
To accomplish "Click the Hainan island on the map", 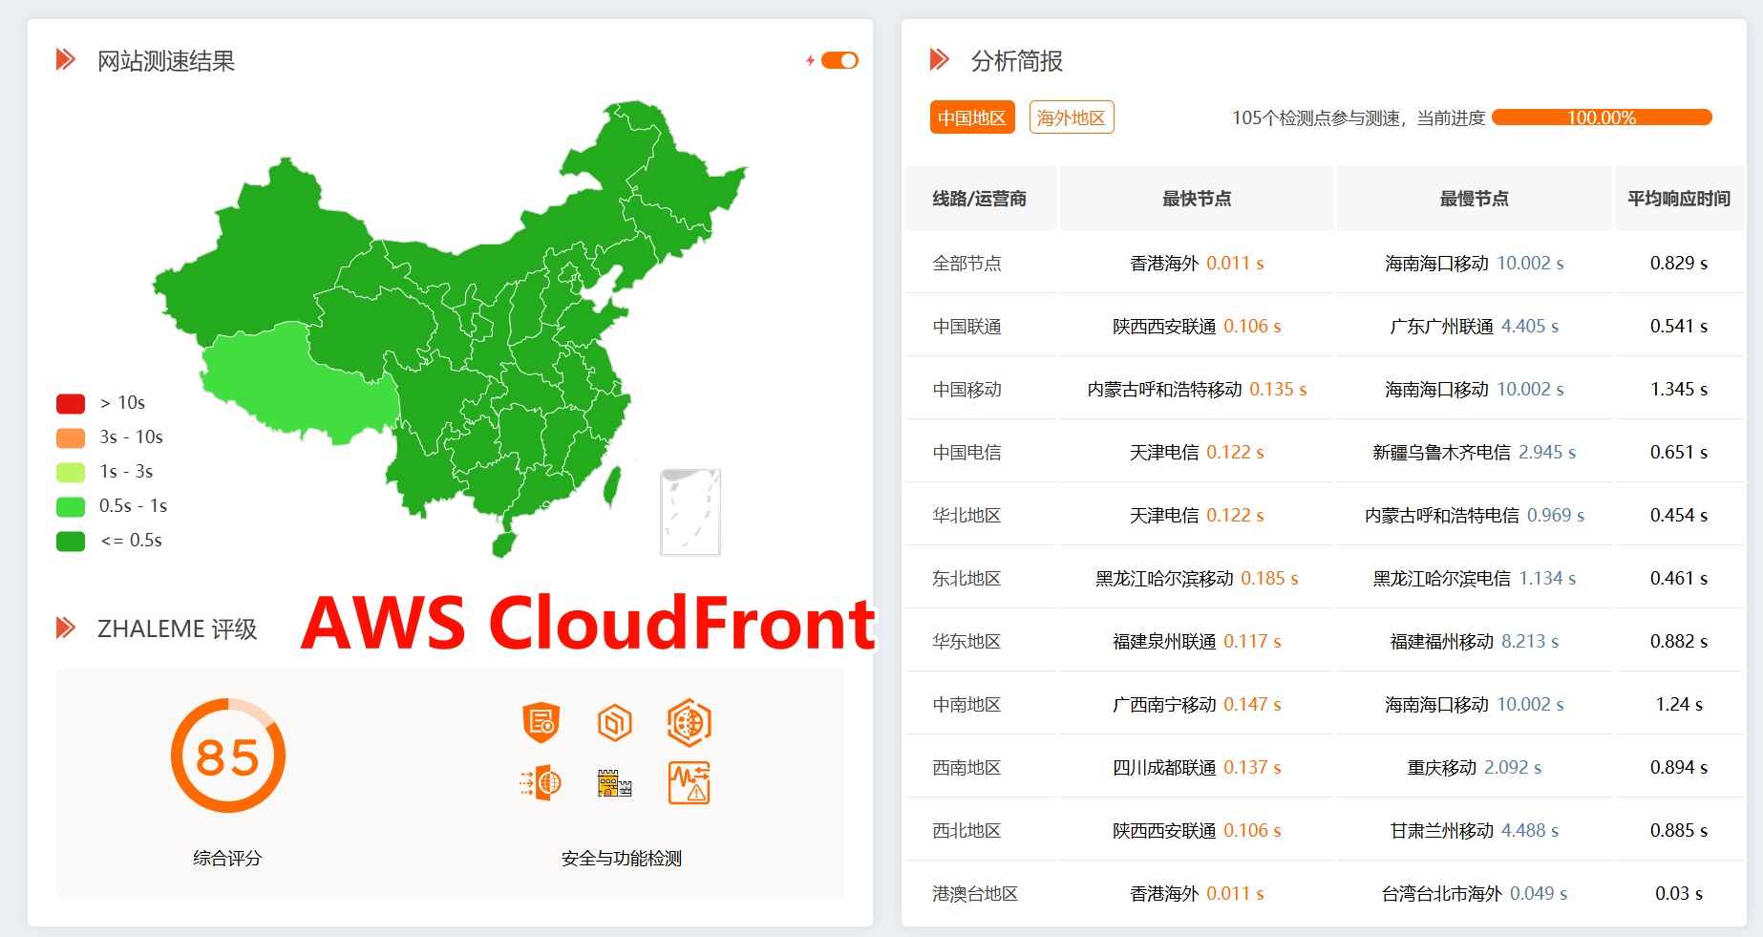I will click(503, 545).
